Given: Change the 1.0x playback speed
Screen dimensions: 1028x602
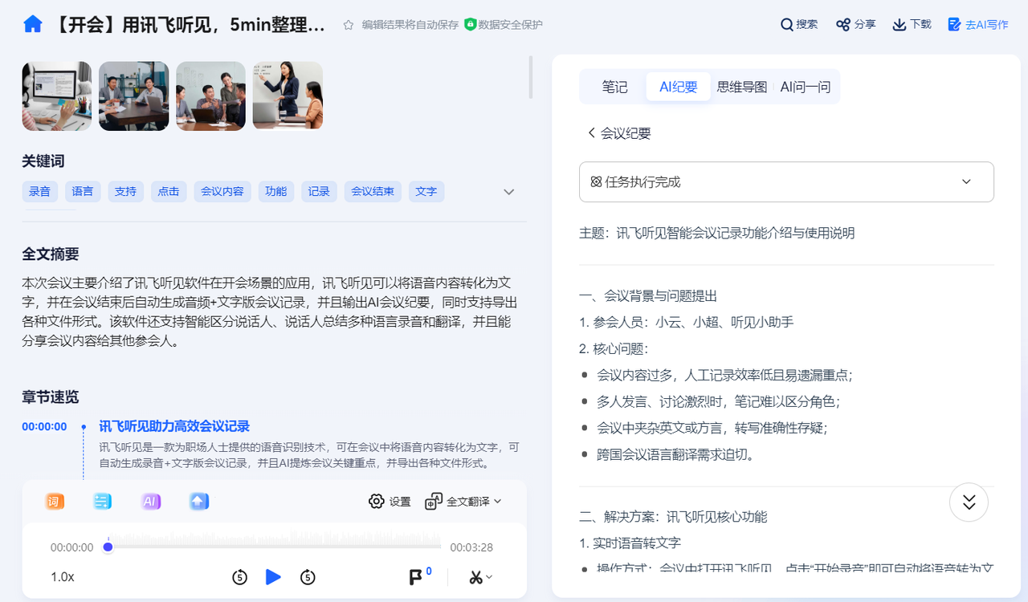Looking at the screenshot, I should click(x=63, y=576).
